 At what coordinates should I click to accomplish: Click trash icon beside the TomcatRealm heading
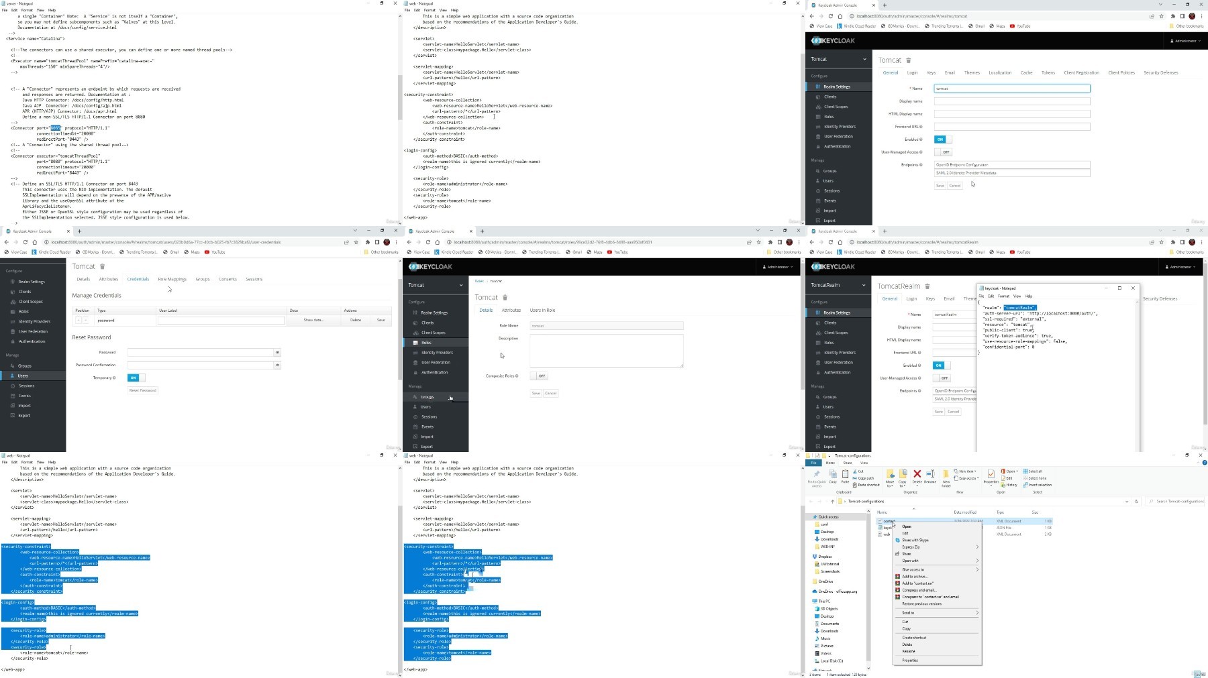click(927, 286)
